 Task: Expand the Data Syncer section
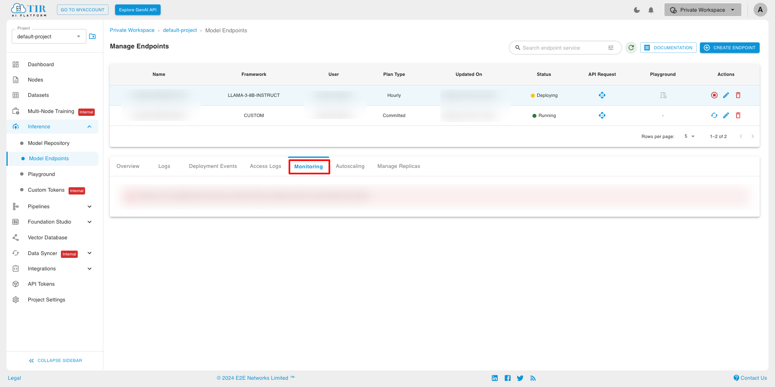point(89,253)
